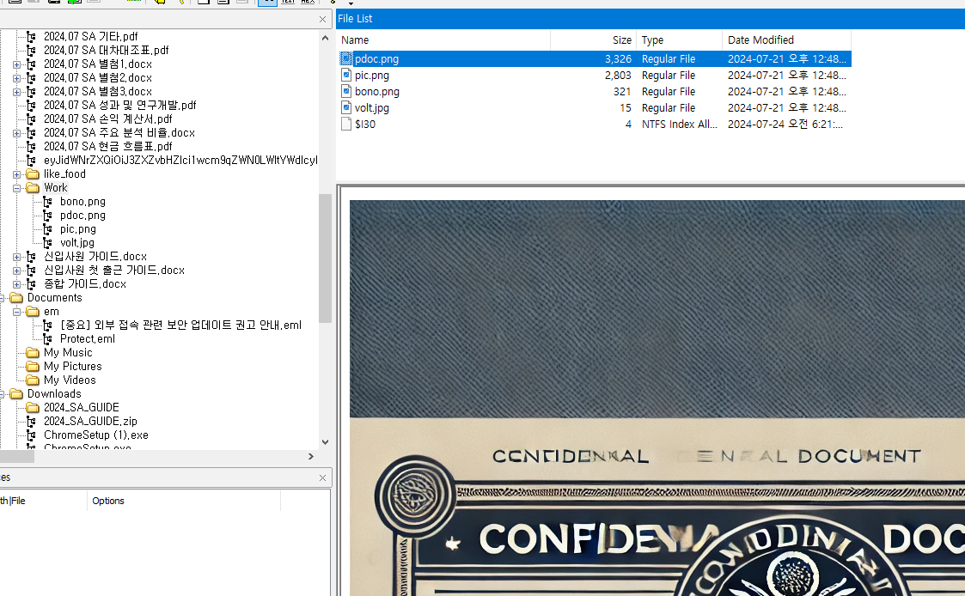Expand the 신입사원 첫 출근 가이드.docx node

pos(16,271)
